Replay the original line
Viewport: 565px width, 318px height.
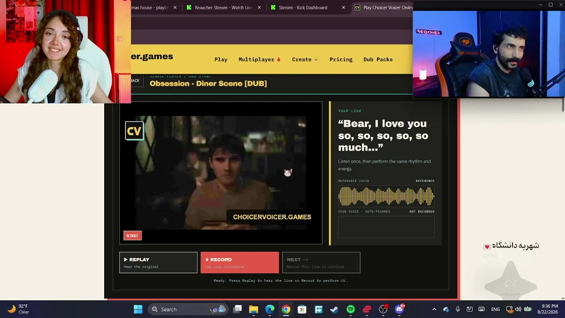[158, 262]
